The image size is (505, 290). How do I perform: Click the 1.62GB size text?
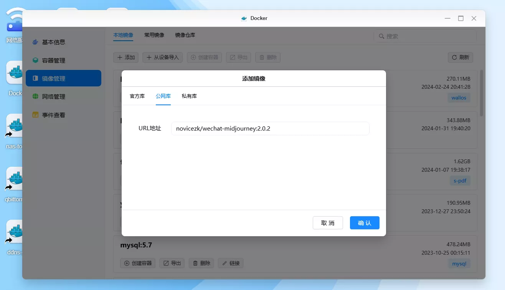point(462,161)
